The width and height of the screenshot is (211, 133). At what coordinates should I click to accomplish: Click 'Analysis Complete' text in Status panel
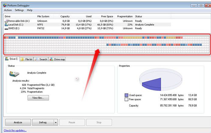click(36, 73)
